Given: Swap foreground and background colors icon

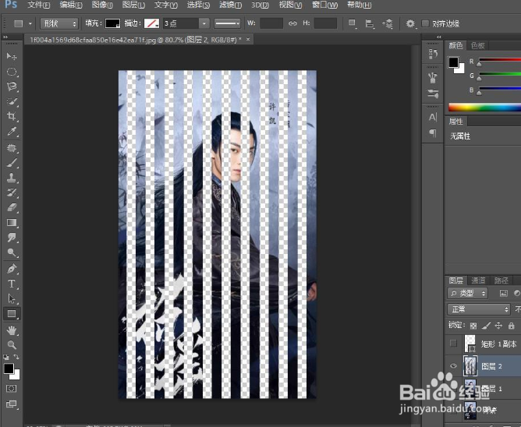Looking at the screenshot, I should tap(16, 357).
